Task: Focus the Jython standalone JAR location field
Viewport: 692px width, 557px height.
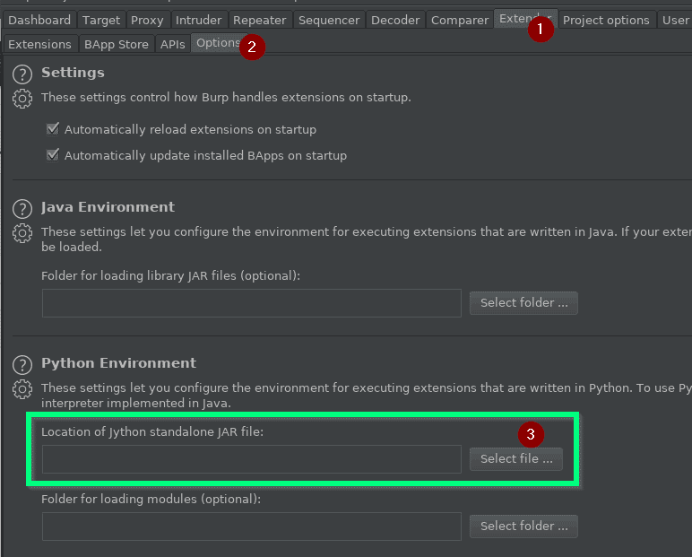Action: [252, 459]
